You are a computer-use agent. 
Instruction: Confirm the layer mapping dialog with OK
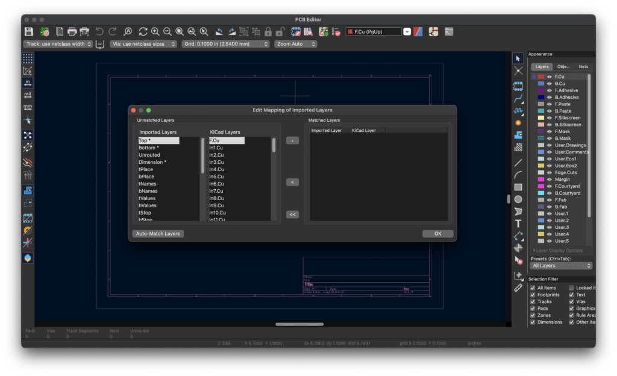(x=437, y=234)
